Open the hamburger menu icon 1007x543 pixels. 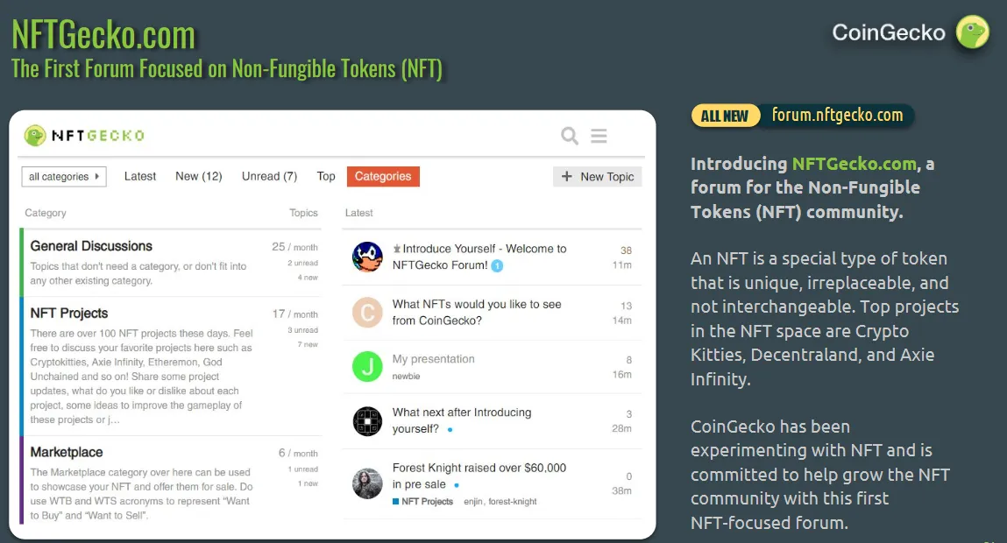point(599,136)
